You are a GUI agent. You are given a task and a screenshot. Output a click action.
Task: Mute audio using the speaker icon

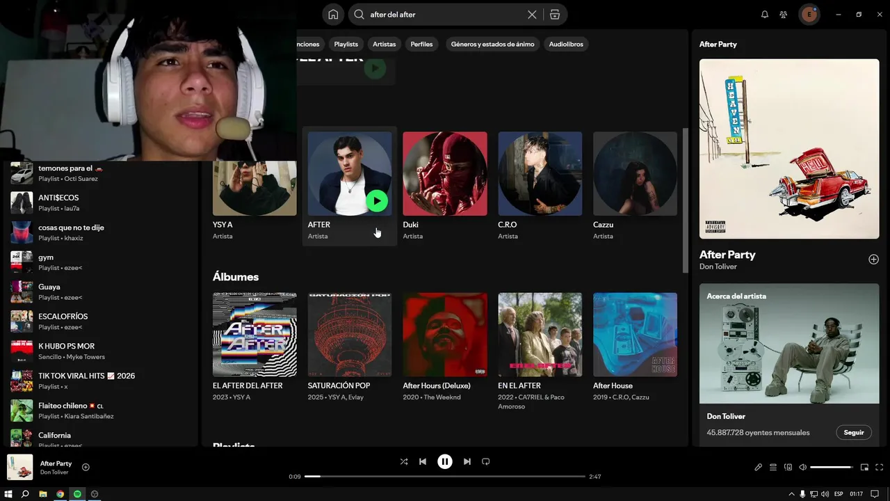pos(802,467)
